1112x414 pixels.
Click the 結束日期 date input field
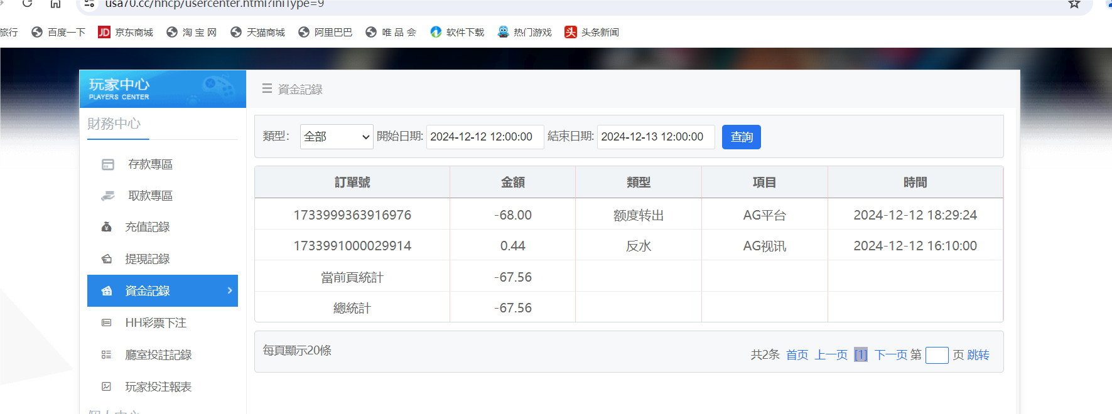pyautogui.click(x=656, y=137)
